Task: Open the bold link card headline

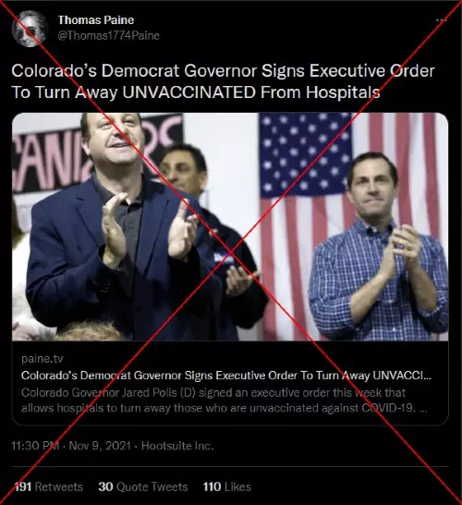Action: (226, 376)
